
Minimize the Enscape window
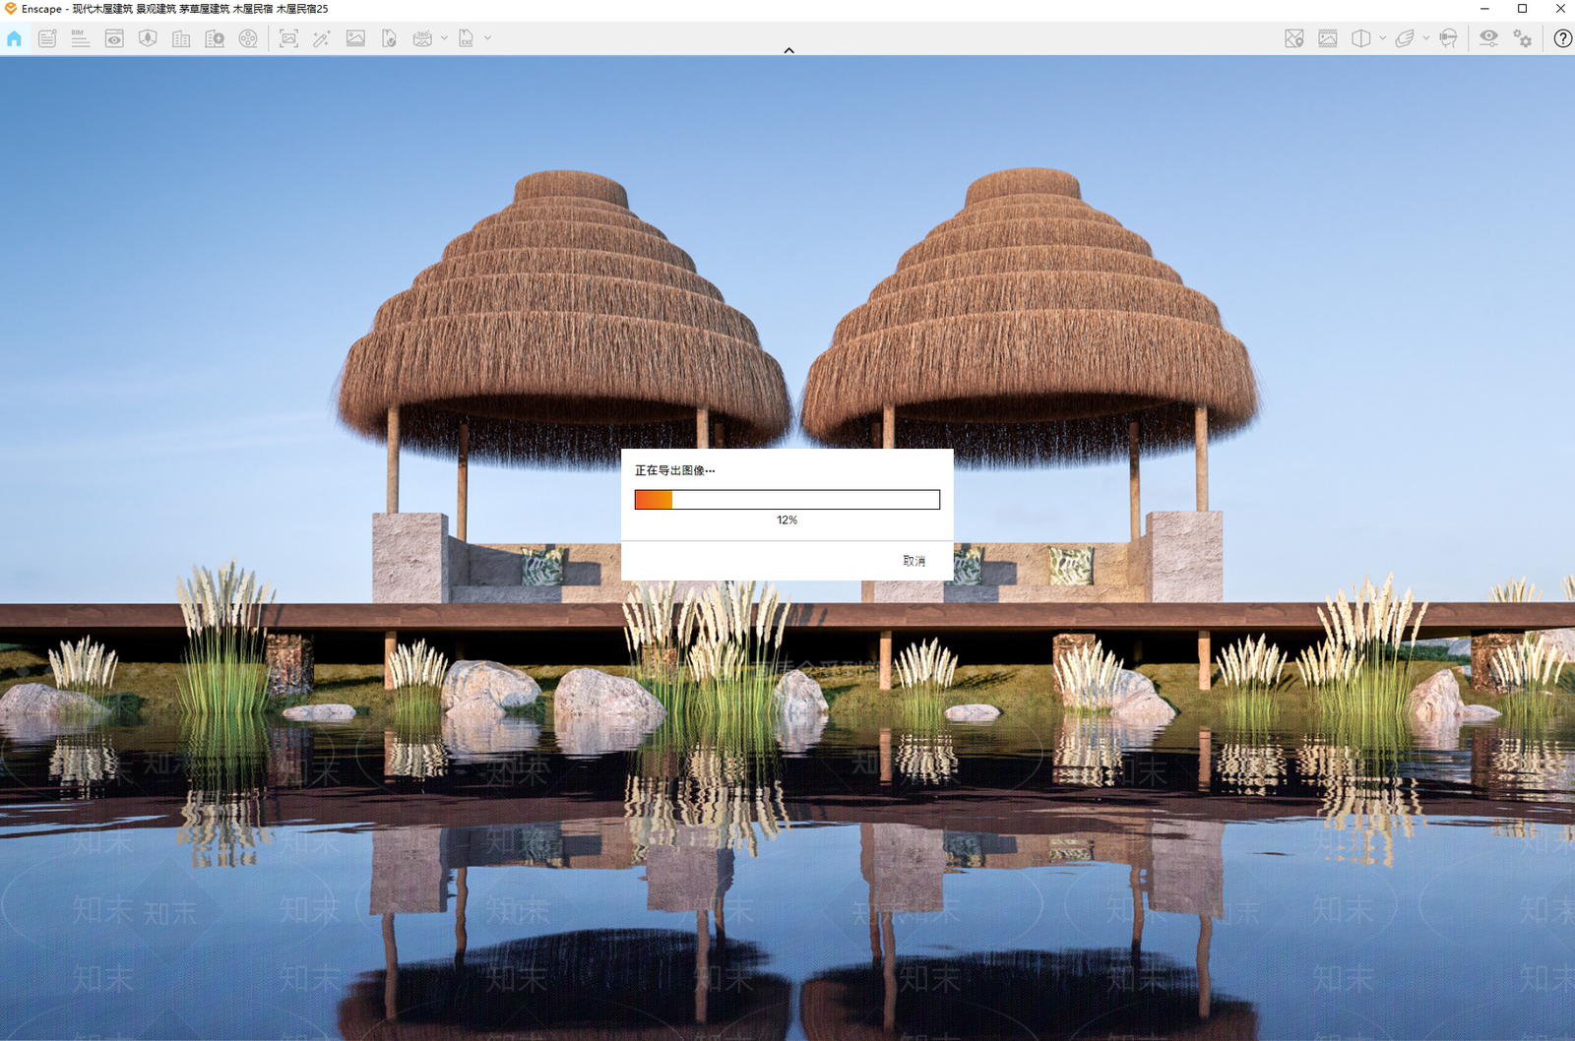1484,9
